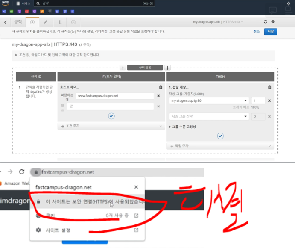Click the weight field showing 1
This screenshot has height=248, width=295.
pos(258,100)
